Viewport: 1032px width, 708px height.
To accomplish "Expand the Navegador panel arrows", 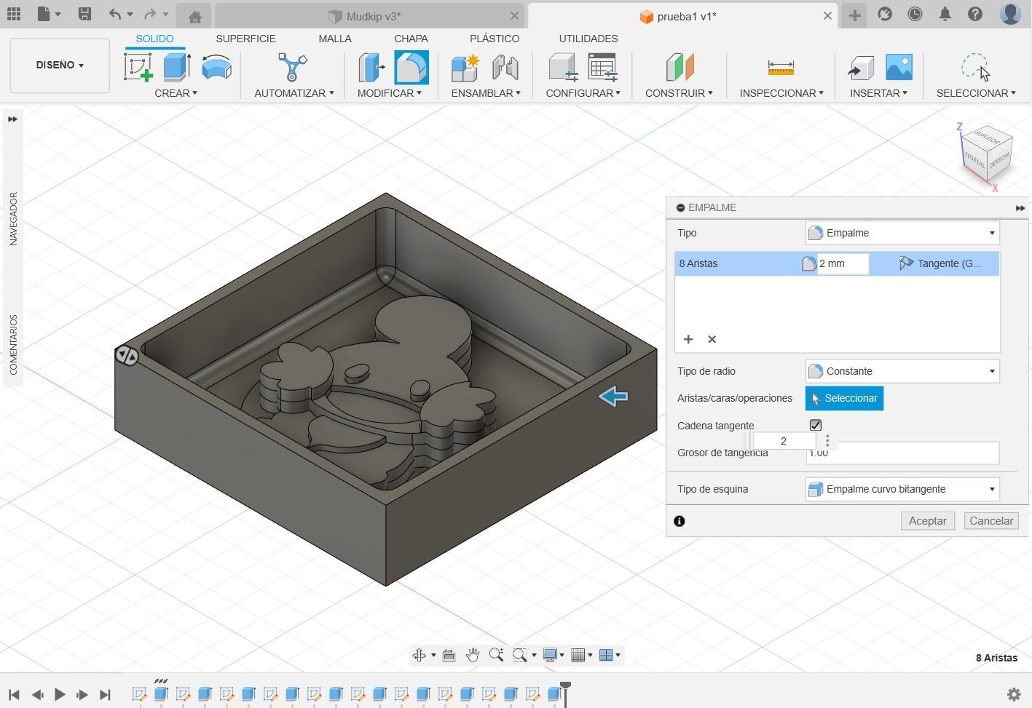I will (12, 119).
